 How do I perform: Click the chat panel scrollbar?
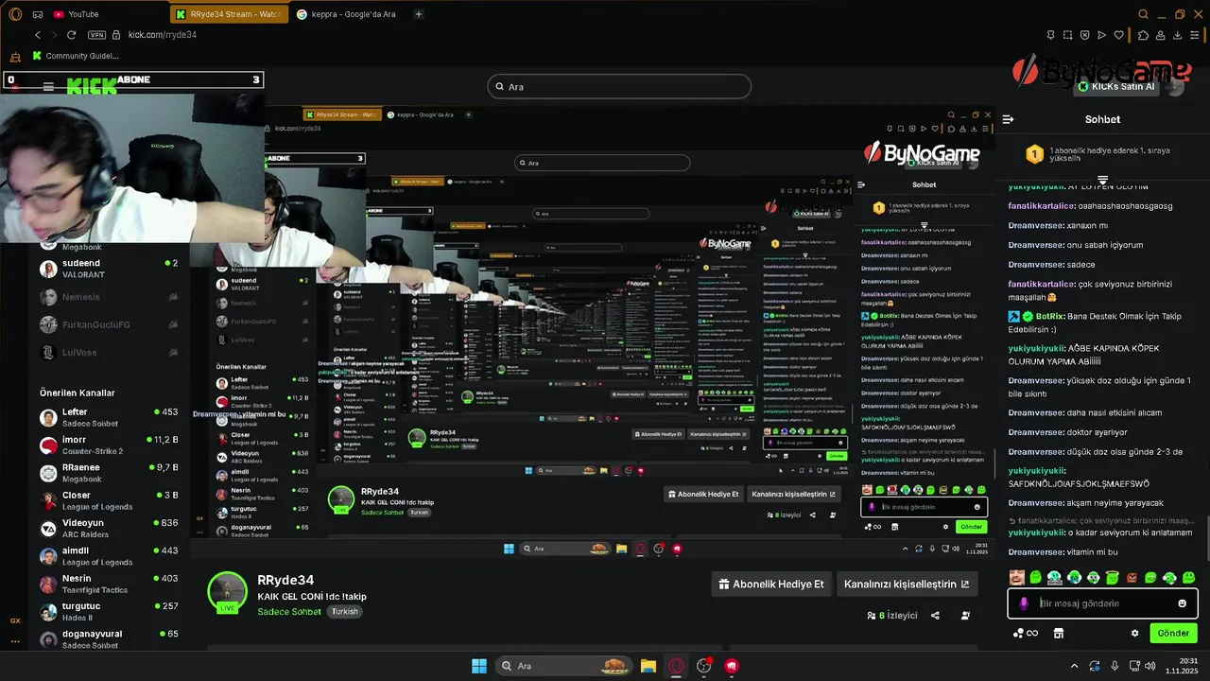tap(1207, 539)
